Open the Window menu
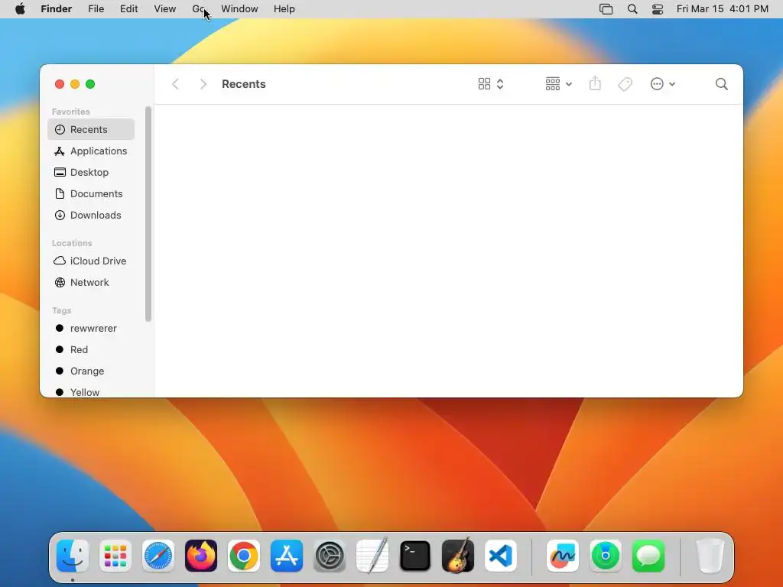 (239, 9)
